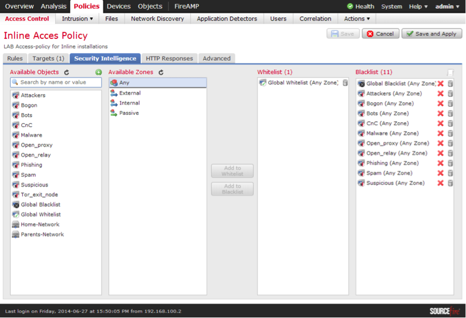This screenshot has height=318, width=466.
Task: Select Malware in Available Objects list
Action: (x=56, y=135)
